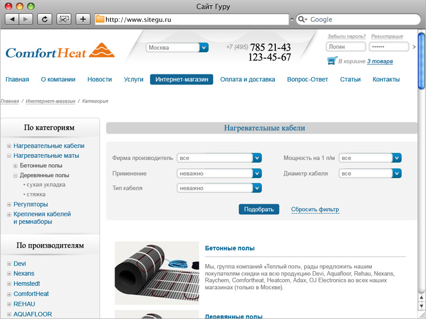Click the Подобрать button
This screenshot has height=319, width=426.
tap(259, 209)
